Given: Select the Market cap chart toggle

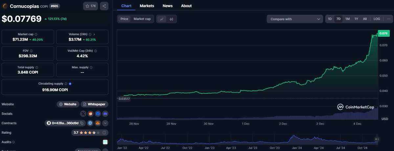Looking at the screenshot, I should coord(142,19).
